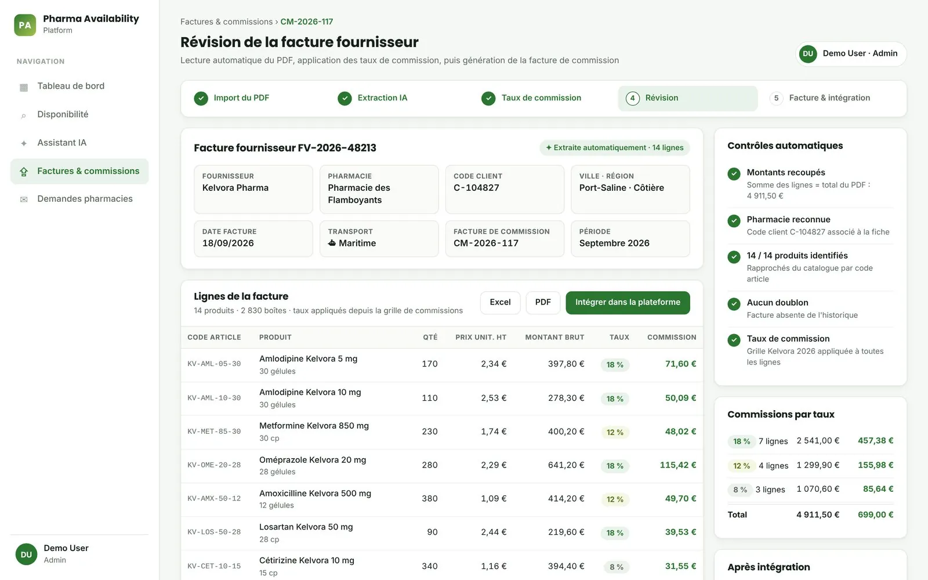Click the total commission 699,00 €
928x580 pixels.
[x=875, y=515]
